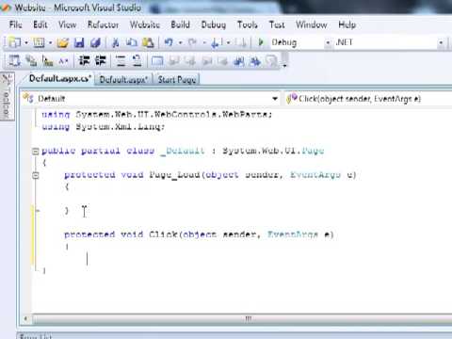Click 'EventArgs' in the Click method signature

click(x=293, y=234)
